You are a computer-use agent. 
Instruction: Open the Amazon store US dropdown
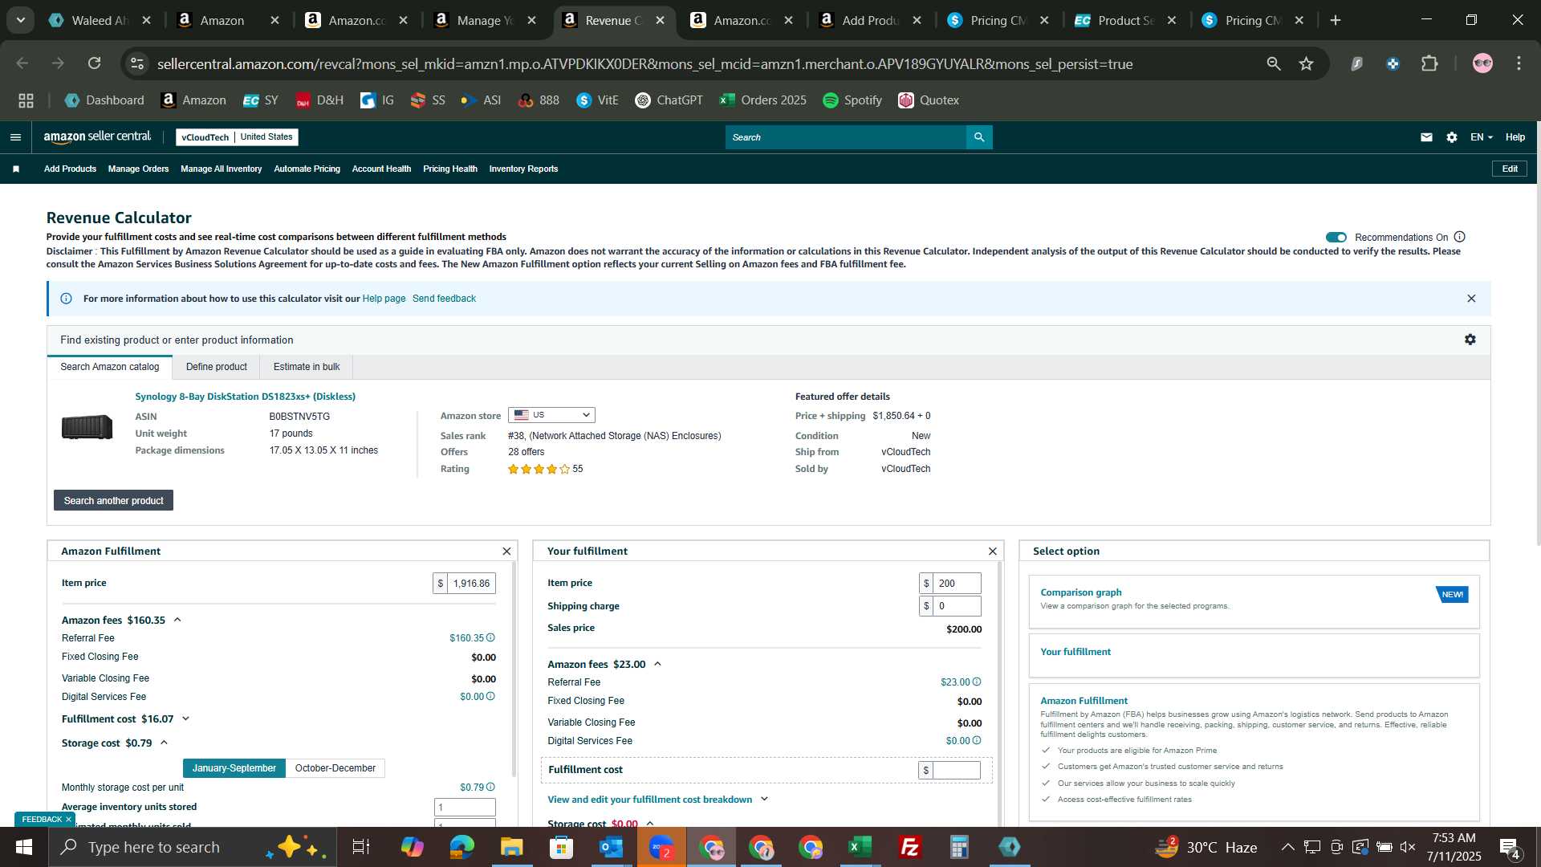[551, 415]
